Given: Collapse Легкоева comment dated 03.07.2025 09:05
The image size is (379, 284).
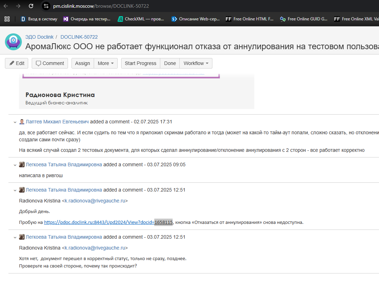Looking at the screenshot, I should pos(15,165).
